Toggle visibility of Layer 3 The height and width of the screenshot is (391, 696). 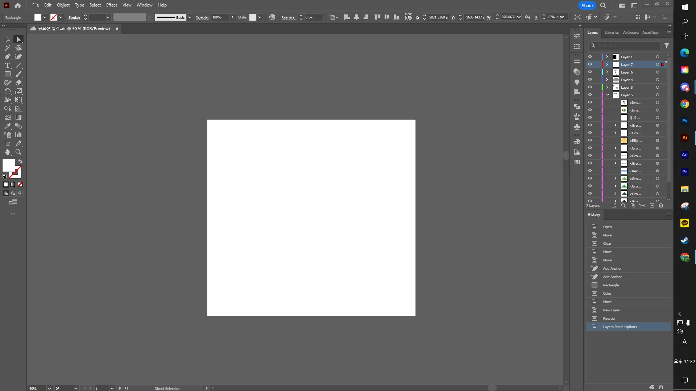(590, 87)
